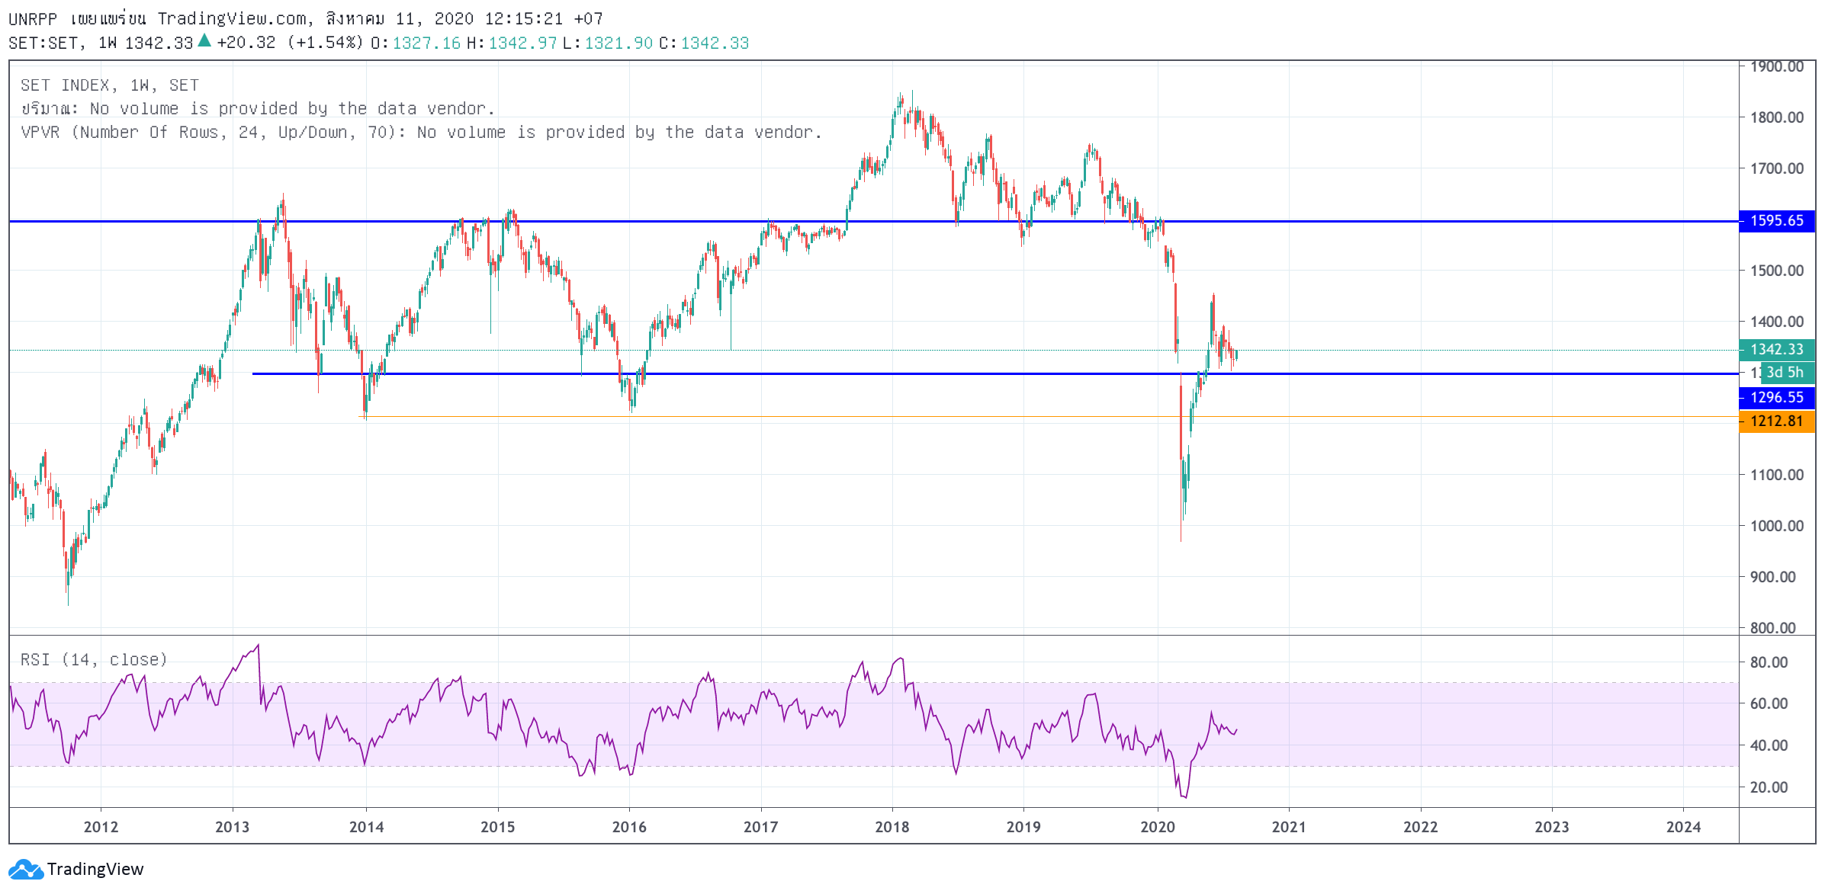The height and width of the screenshot is (894, 1825).
Task: Click the TradingView brand name text
Action: coord(95,869)
